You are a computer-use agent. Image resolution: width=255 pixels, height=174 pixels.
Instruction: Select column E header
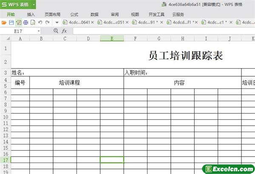point(112,39)
